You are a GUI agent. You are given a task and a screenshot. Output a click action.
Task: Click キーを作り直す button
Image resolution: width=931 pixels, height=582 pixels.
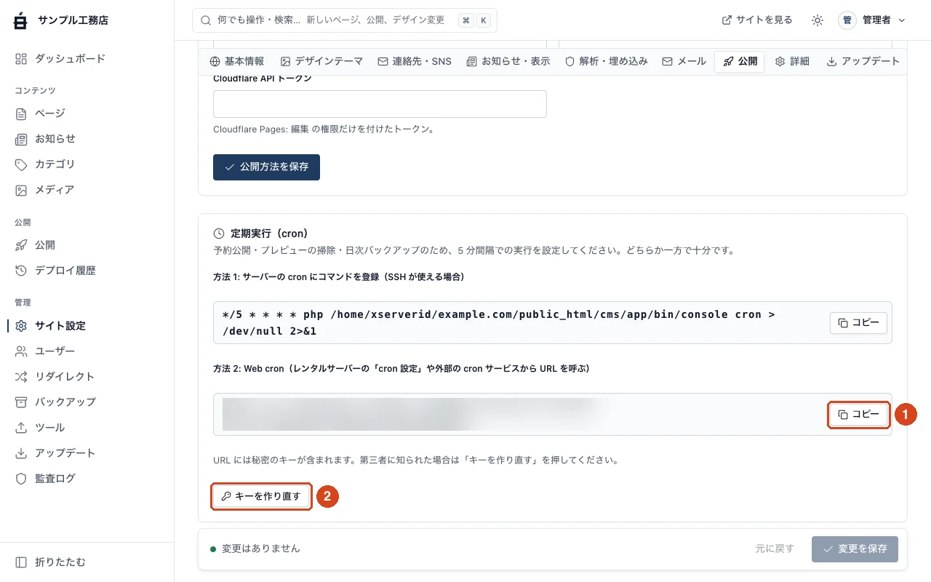261,496
